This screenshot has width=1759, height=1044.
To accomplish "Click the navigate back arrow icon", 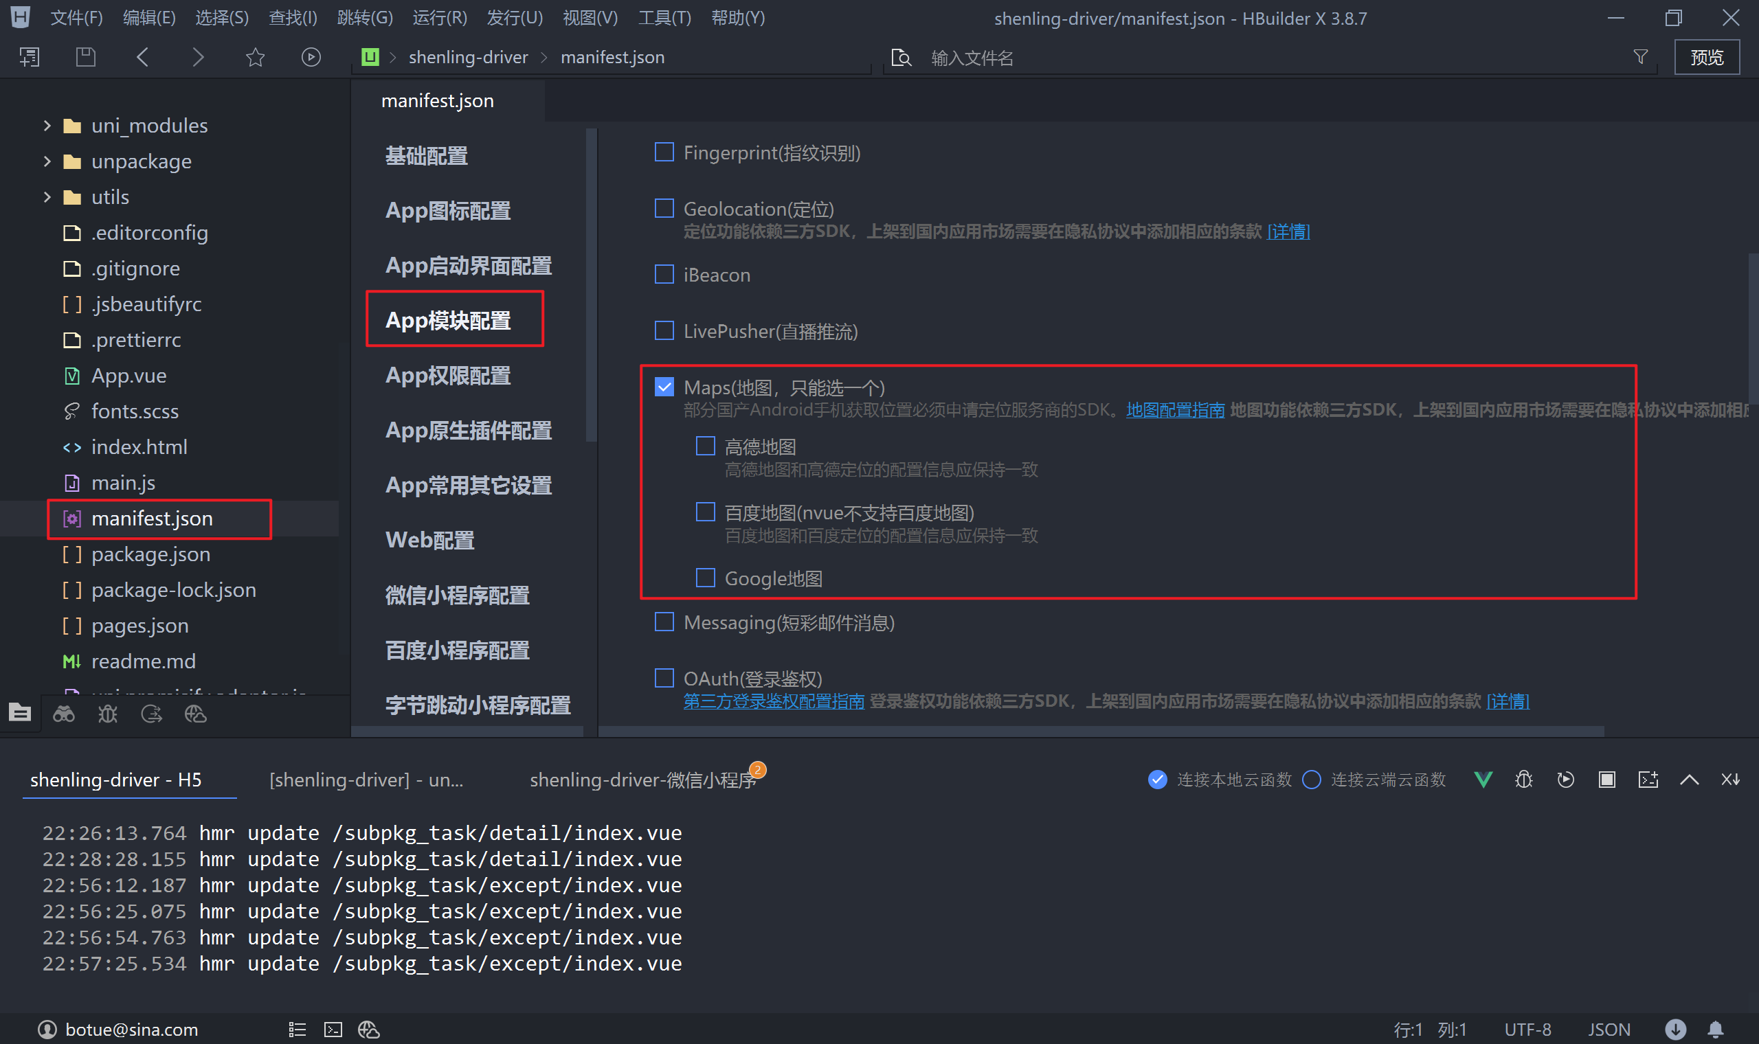I will click(143, 57).
